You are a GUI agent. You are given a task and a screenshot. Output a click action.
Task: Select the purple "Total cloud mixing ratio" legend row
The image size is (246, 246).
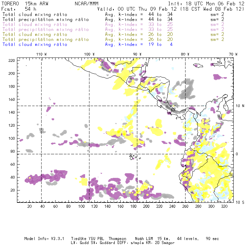click(113, 25)
